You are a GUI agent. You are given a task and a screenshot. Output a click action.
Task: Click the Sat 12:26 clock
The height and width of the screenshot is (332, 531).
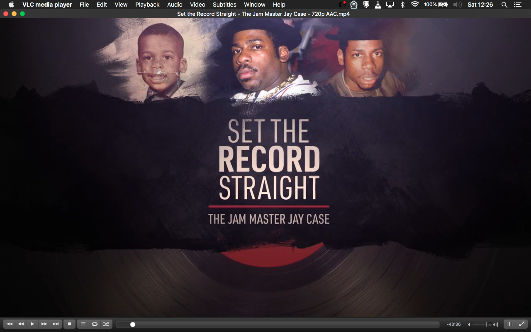480,5
